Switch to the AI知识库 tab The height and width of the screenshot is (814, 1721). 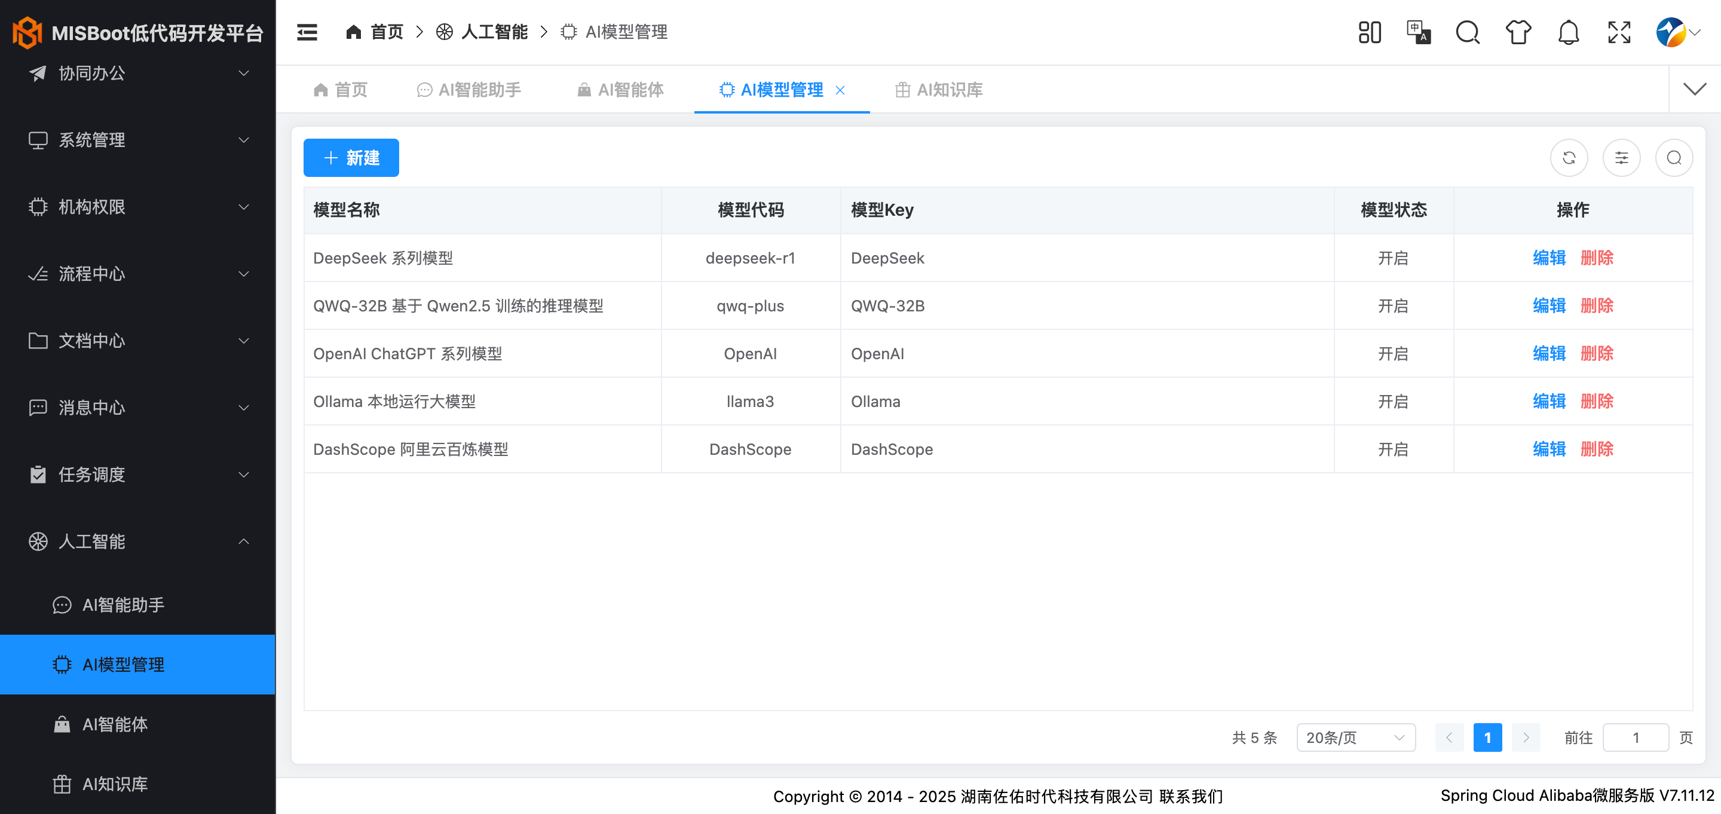coord(939,90)
